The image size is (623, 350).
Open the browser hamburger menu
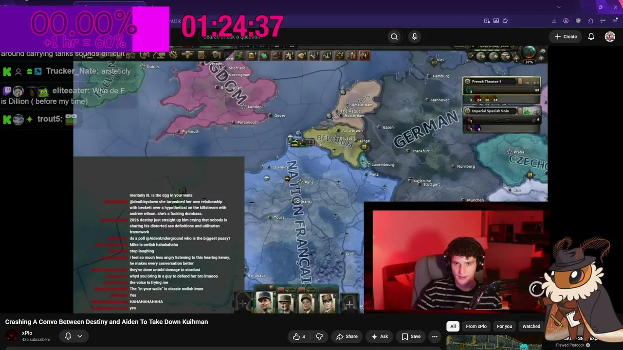pyautogui.click(x=615, y=21)
